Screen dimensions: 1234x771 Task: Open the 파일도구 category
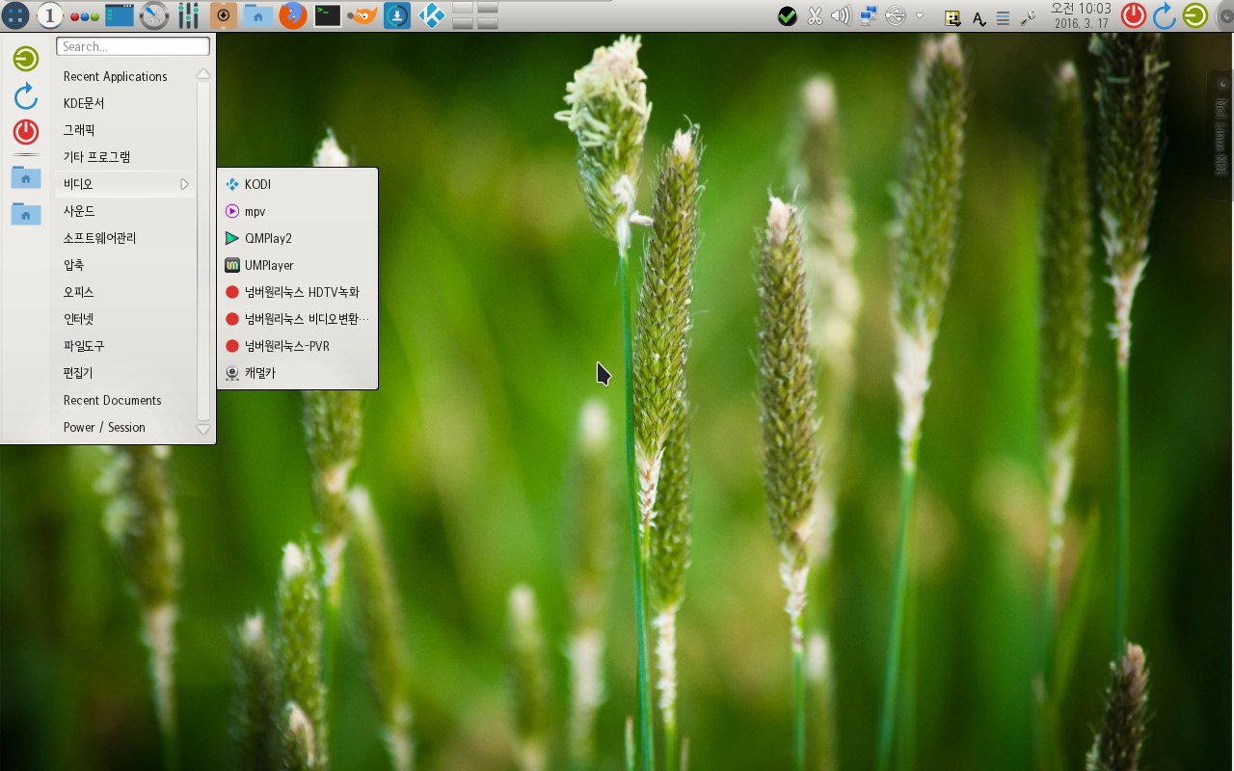click(x=125, y=346)
